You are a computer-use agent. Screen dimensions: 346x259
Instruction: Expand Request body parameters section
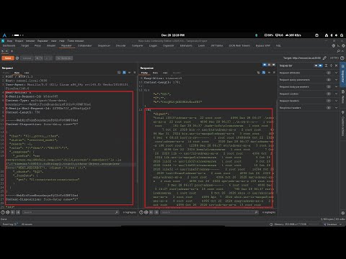pyautogui.click(x=309, y=87)
